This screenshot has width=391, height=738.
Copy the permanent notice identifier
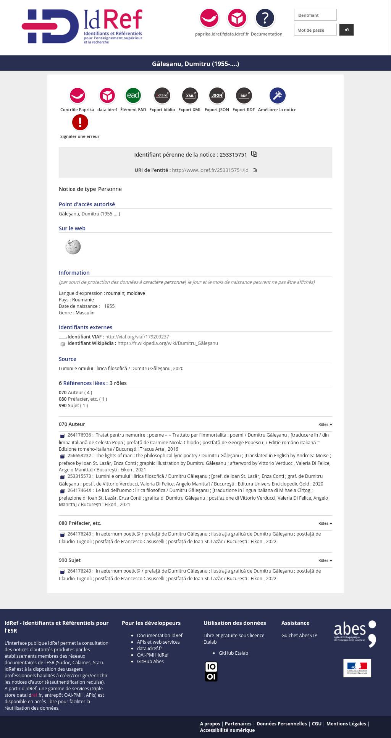254,154
